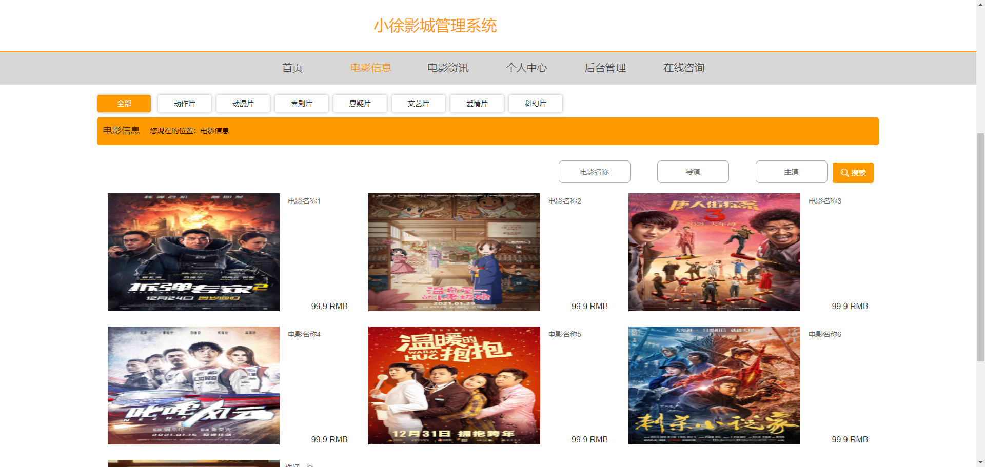
Task: Filter movies by 科幻片
Action: point(536,104)
